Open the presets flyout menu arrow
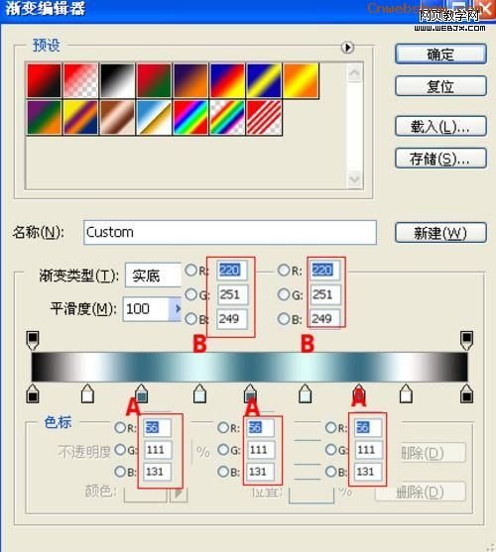Image resolution: width=496 pixels, height=552 pixels. (347, 48)
